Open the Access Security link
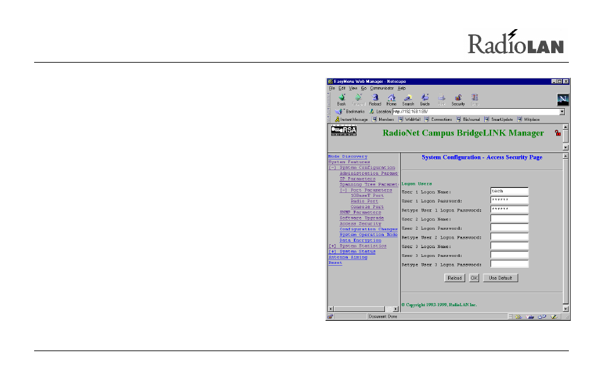The height and width of the screenshot is (391, 603). 360,223
